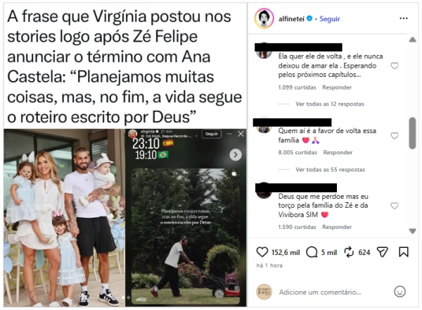The height and width of the screenshot is (310, 422).
Task: Expand Ver todas as 12 respostas
Action: coord(330,104)
